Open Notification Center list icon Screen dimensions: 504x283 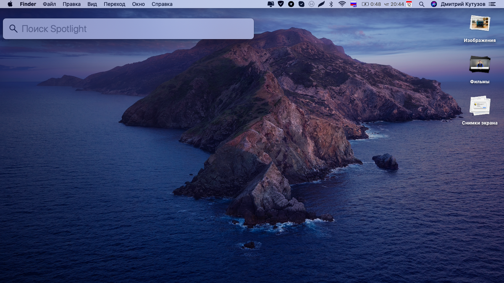492,4
